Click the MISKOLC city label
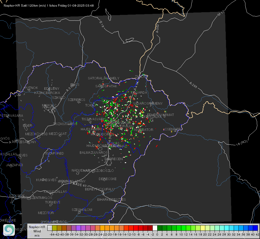Image resolution: width=260 pixels, height=239 pixels. pyautogui.click(x=49, y=105)
